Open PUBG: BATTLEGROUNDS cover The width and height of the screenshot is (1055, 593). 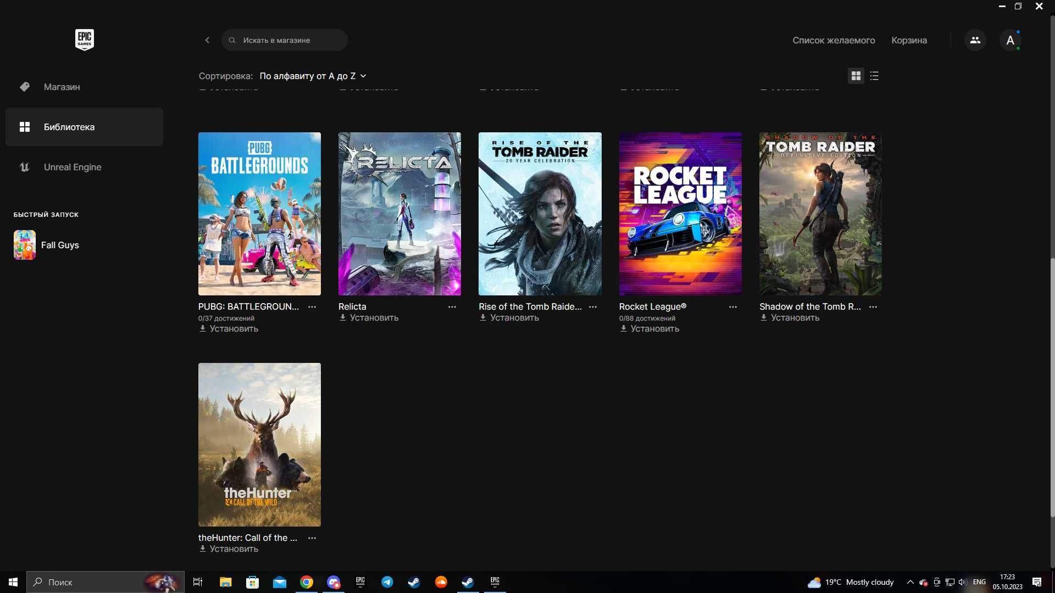tap(259, 214)
